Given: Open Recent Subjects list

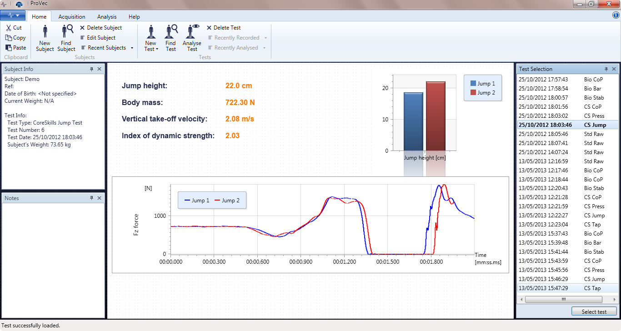Looking at the screenshot, I should coord(107,48).
